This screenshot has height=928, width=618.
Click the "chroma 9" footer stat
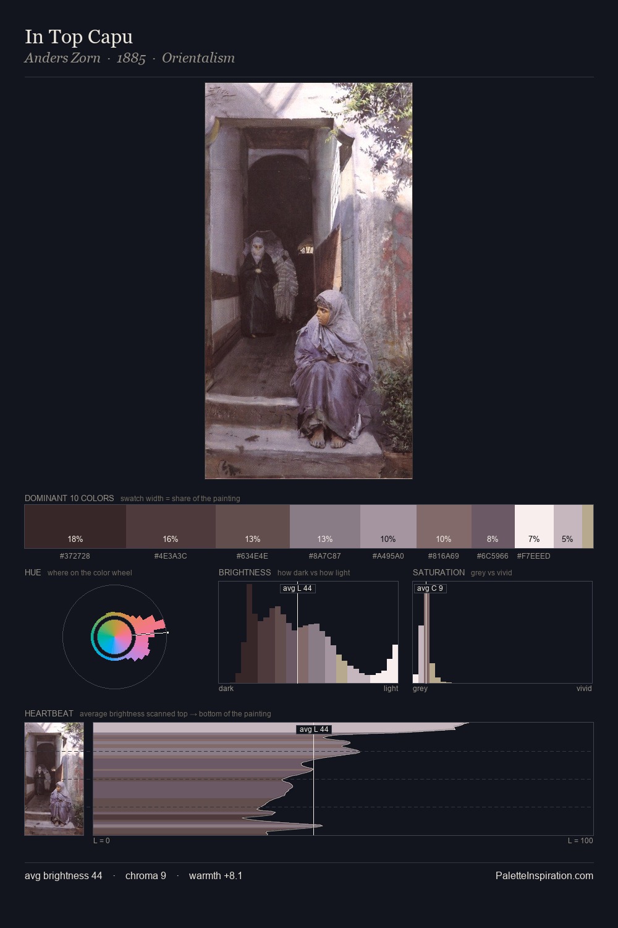(146, 876)
